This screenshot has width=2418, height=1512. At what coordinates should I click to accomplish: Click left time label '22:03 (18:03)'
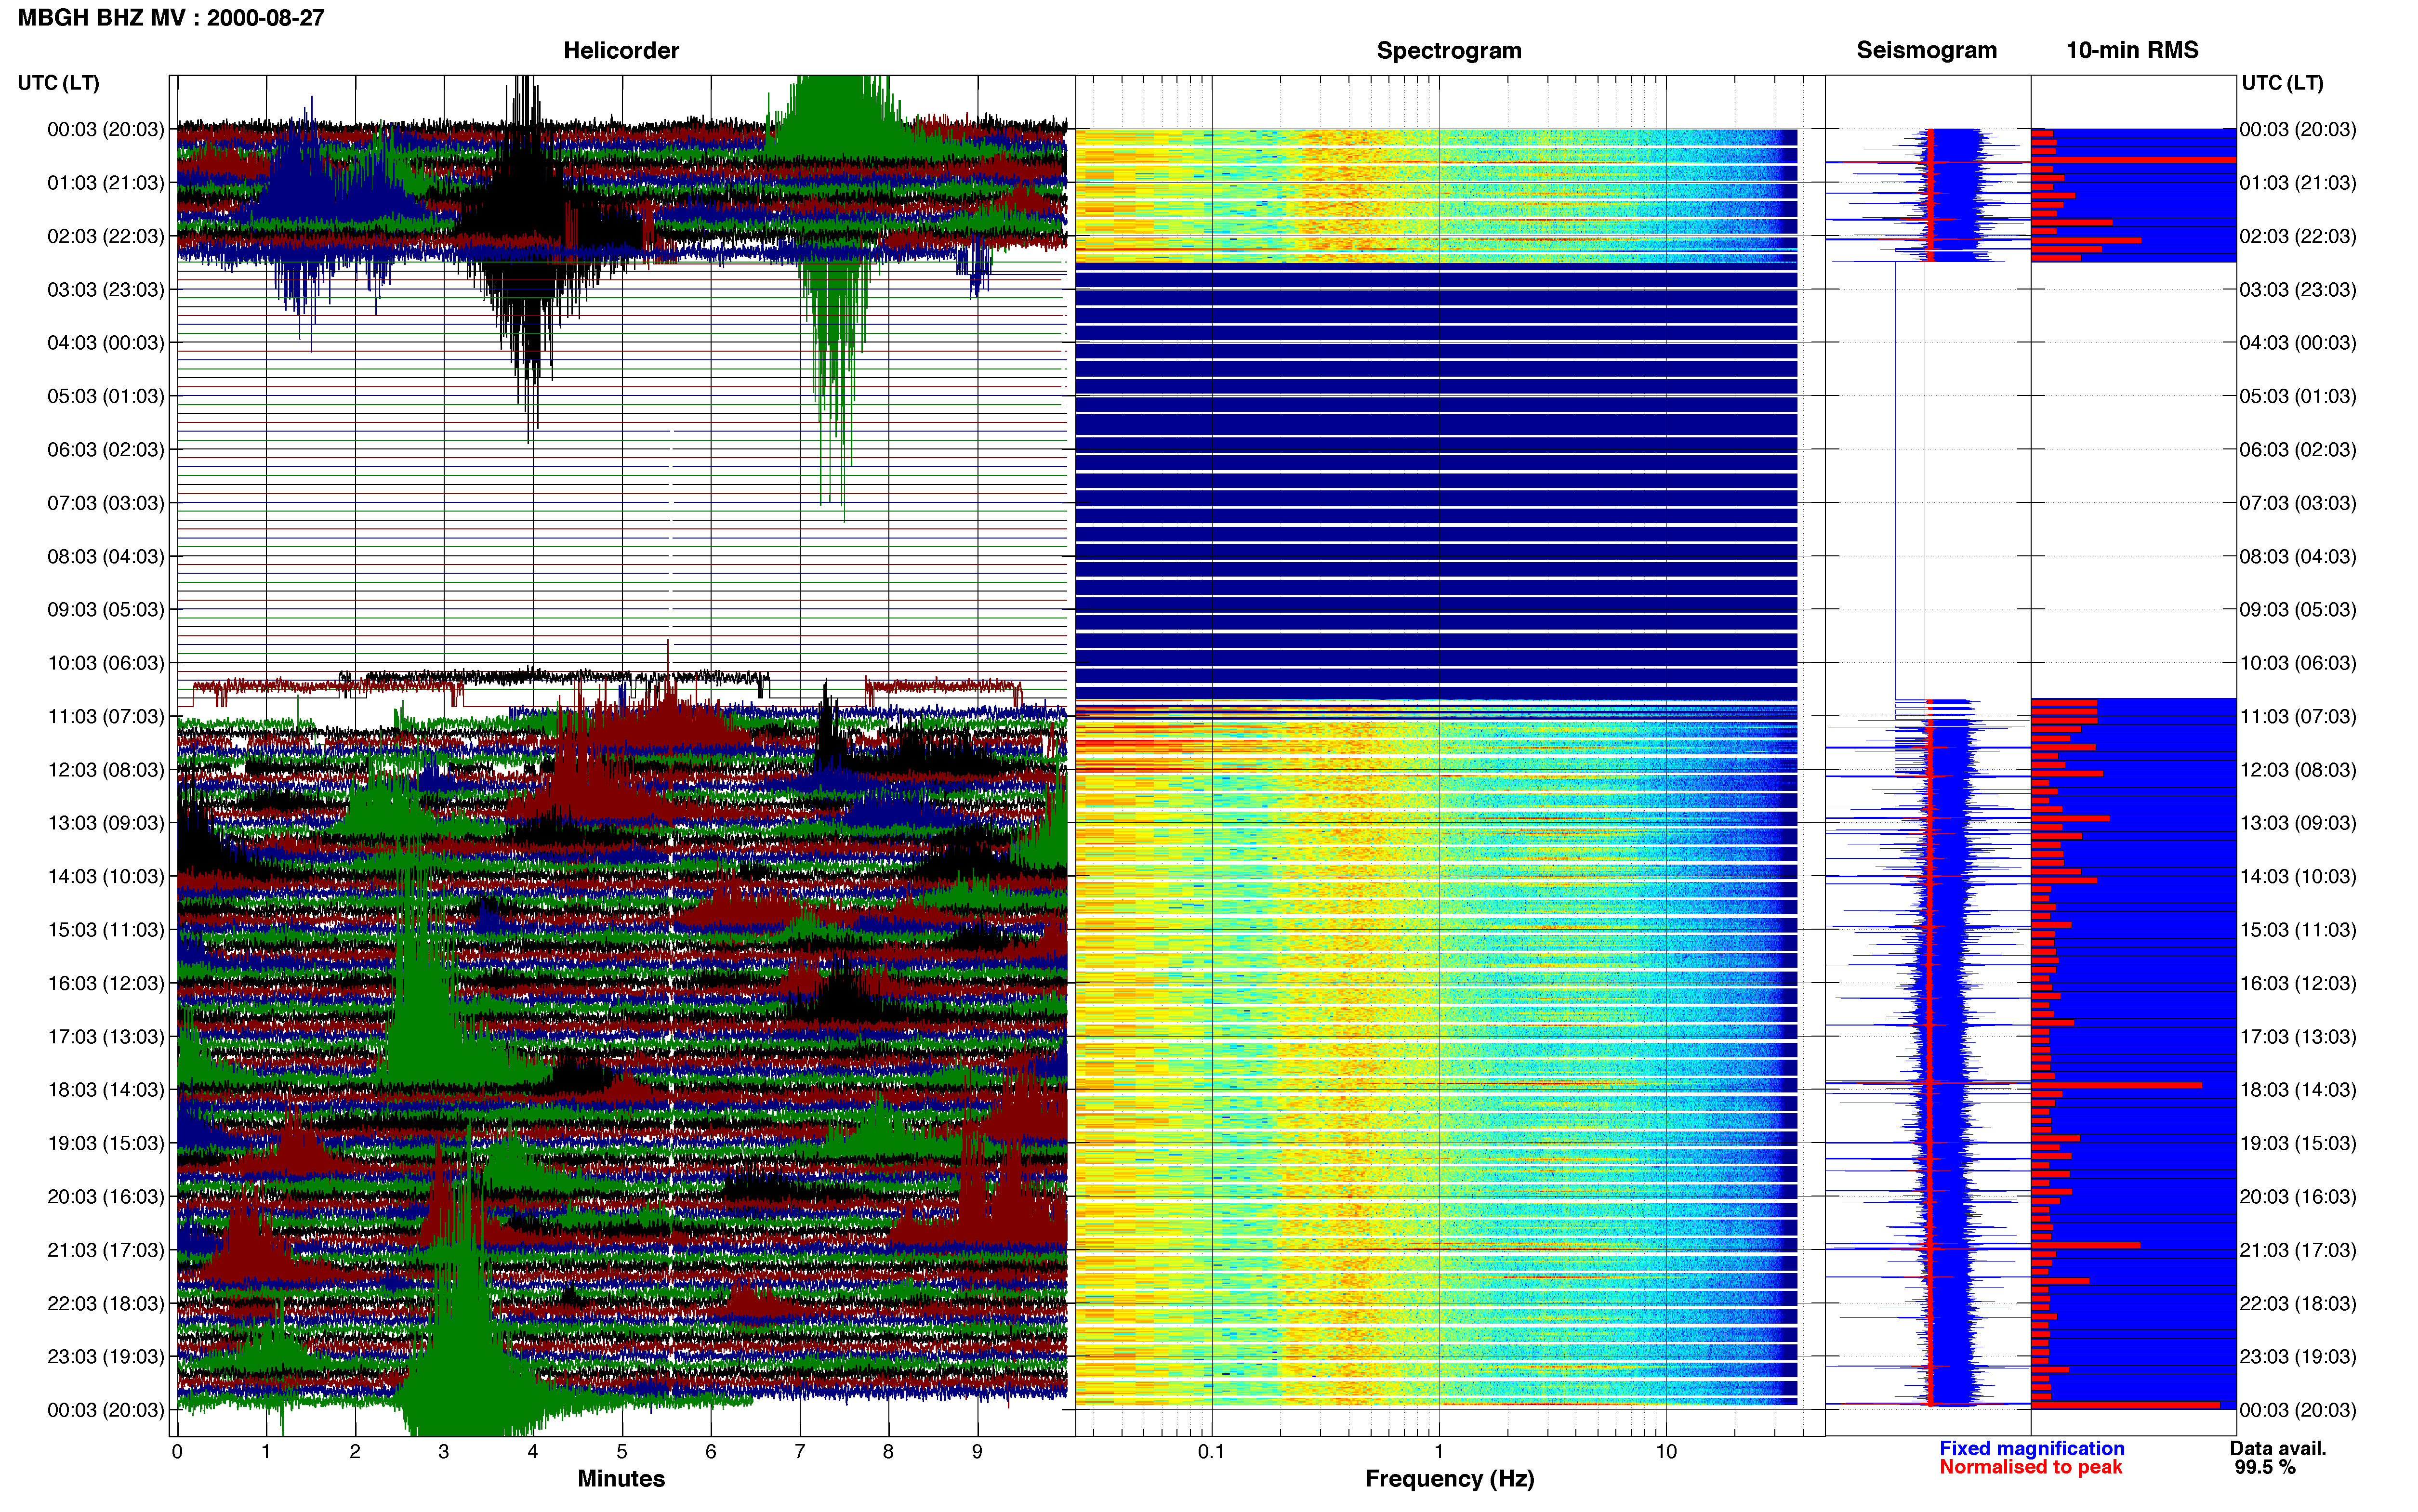(106, 1303)
